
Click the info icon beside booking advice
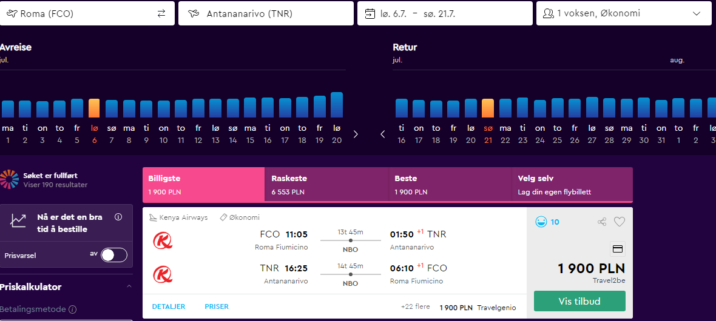click(x=118, y=217)
